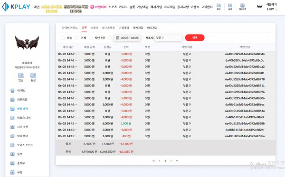
Task: Click the gold jackpot banner in navigation
Action: tap(52, 9)
